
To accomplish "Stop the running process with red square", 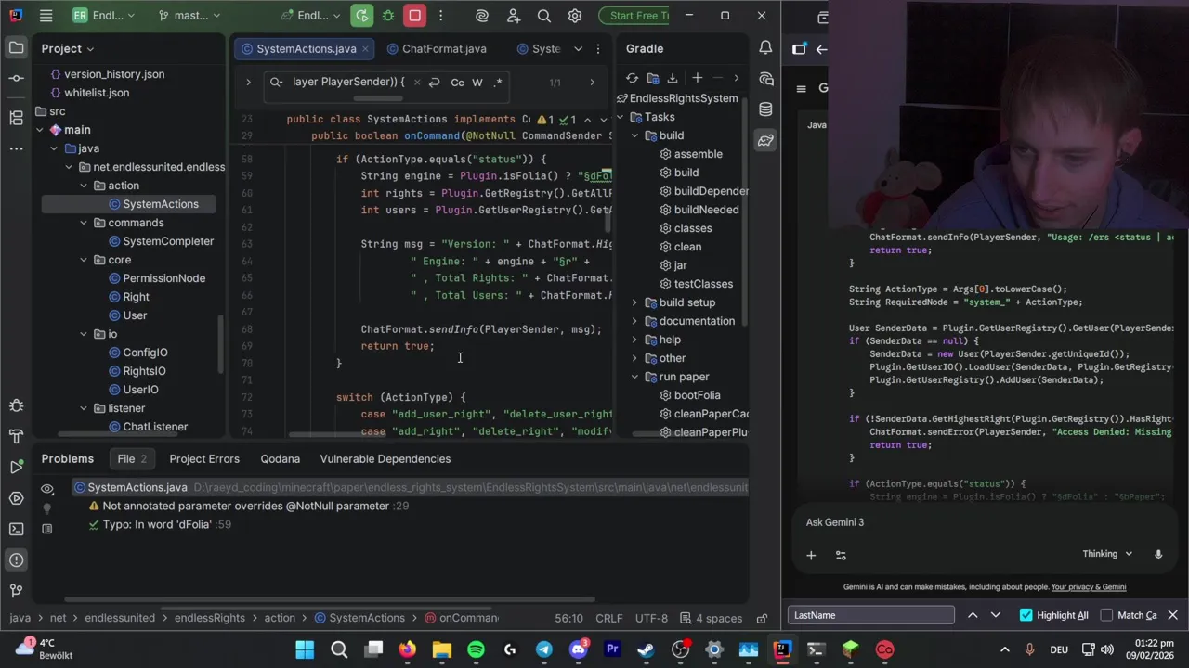I will click(x=415, y=16).
